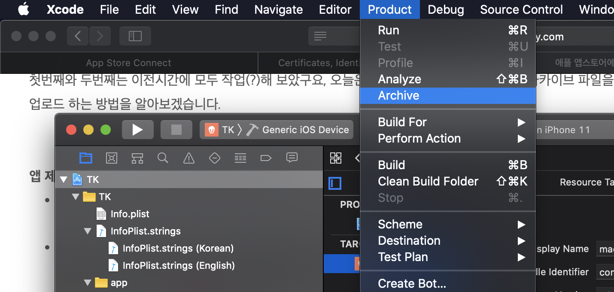614x292 pixels.
Task: Open the Editor menu
Action: [335, 9]
